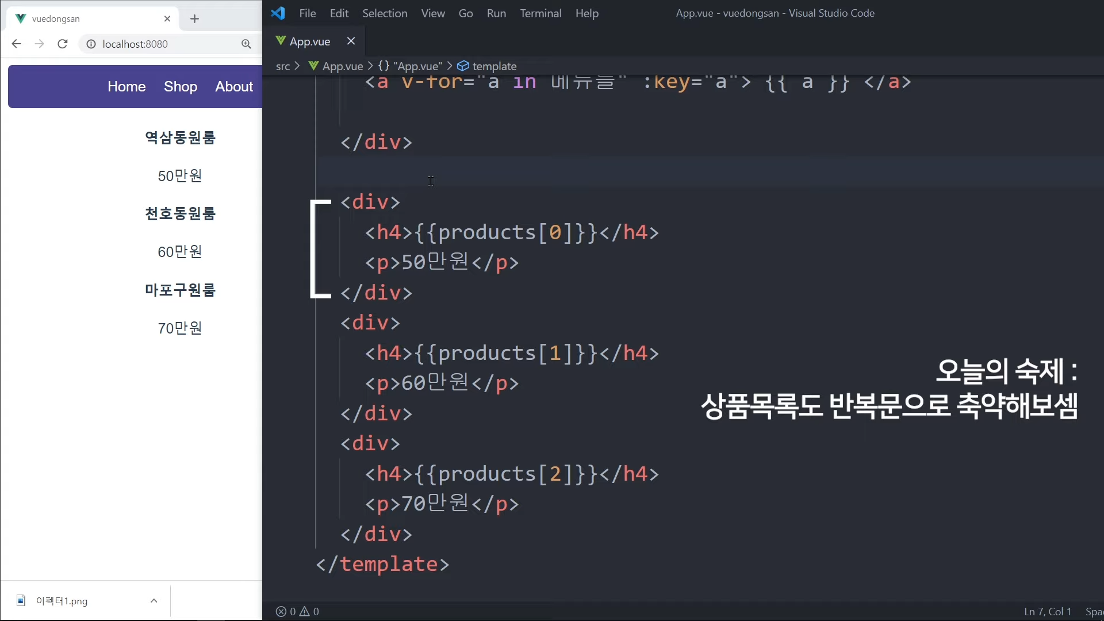Click the errors and warnings status indicator
The width and height of the screenshot is (1104, 621).
(297, 611)
